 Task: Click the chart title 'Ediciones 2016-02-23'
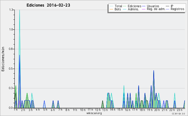(48, 5)
